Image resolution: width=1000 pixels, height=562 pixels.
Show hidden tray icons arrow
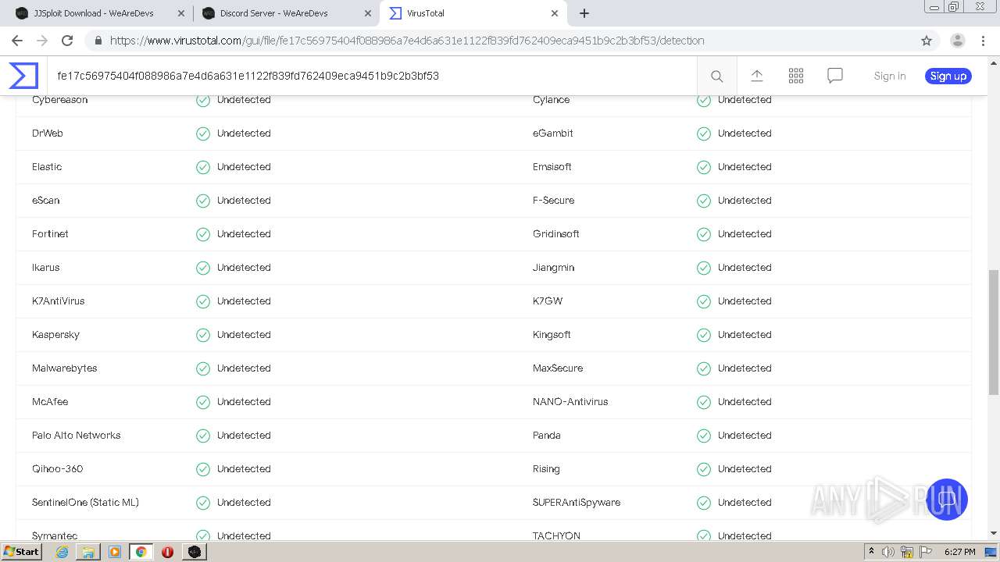pos(871,552)
